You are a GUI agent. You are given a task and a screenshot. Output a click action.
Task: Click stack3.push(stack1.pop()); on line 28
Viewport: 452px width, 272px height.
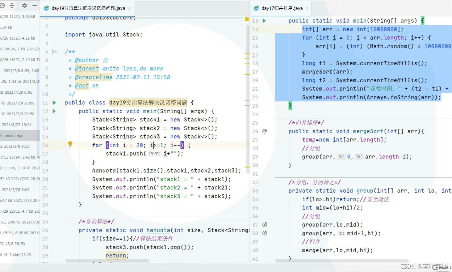(x=150, y=247)
